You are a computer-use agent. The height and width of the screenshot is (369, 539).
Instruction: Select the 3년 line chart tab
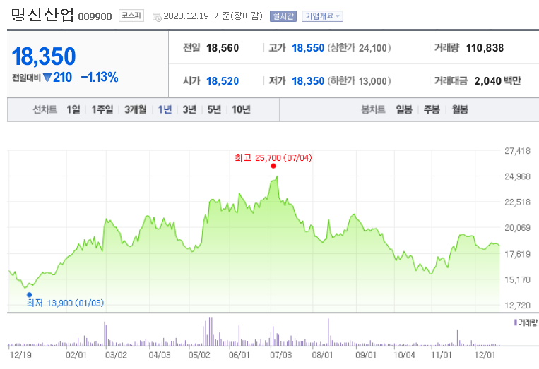pyautogui.click(x=189, y=109)
